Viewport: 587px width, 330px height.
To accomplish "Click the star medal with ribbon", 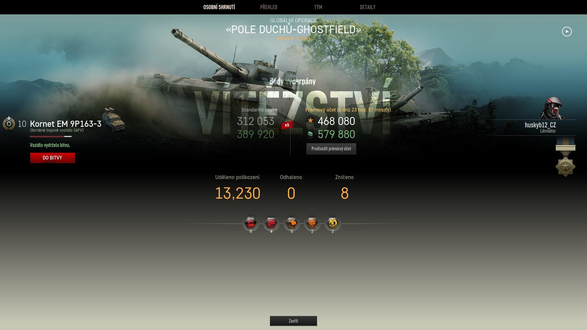I will 565,157.
